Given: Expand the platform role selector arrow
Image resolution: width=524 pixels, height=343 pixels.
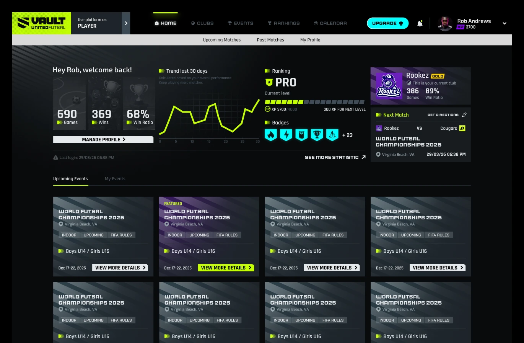Looking at the screenshot, I should tap(126, 23).
